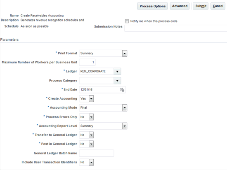The image size is (227, 170).
Task: Cancel the process submission
Action: [x=218, y=6]
